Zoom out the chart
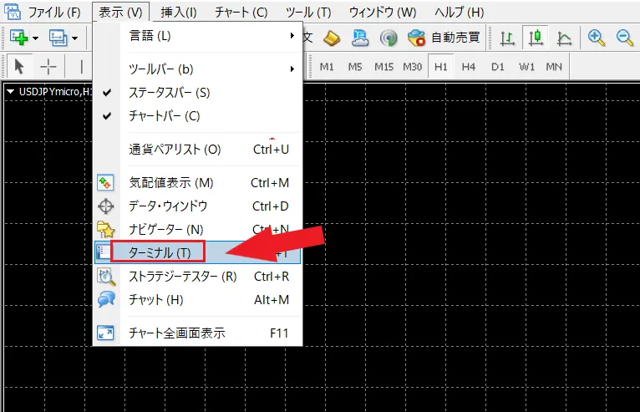The height and width of the screenshot is (412, 640). (x=624, y=38)
